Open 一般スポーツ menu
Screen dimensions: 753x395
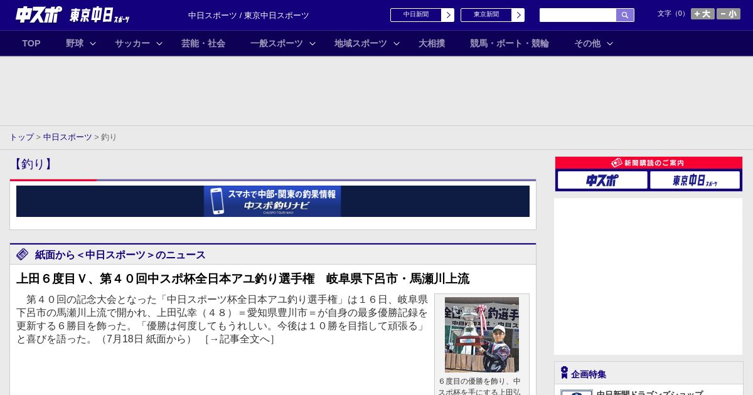[x=277, y=43]
